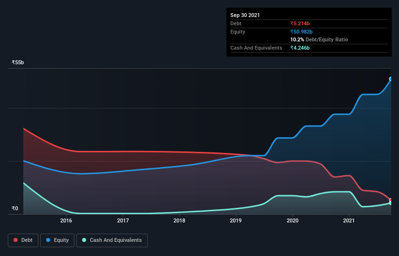Click the ₹50.982b equity value
This screenshot has width=399, height=256.
tap(301, 32)
